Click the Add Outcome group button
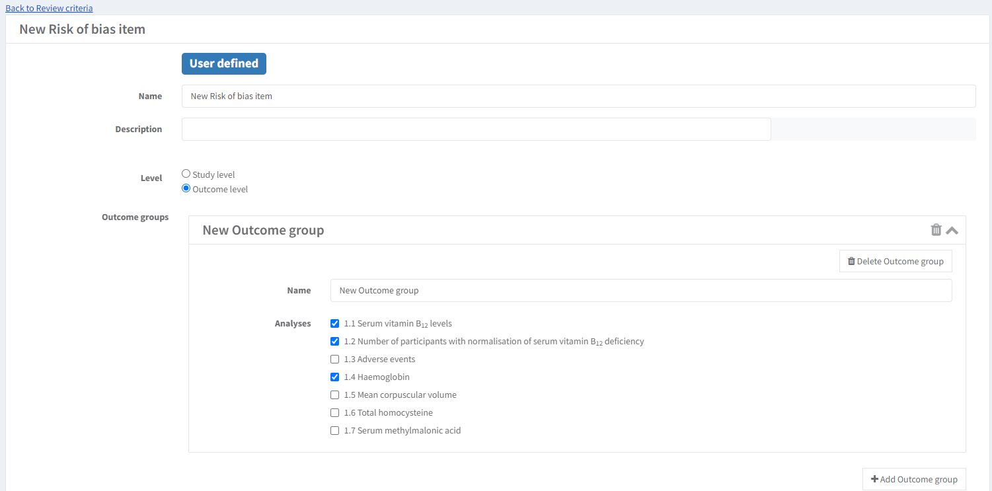The height and width of the screenshot is (491, 992). tap(913, 479)
